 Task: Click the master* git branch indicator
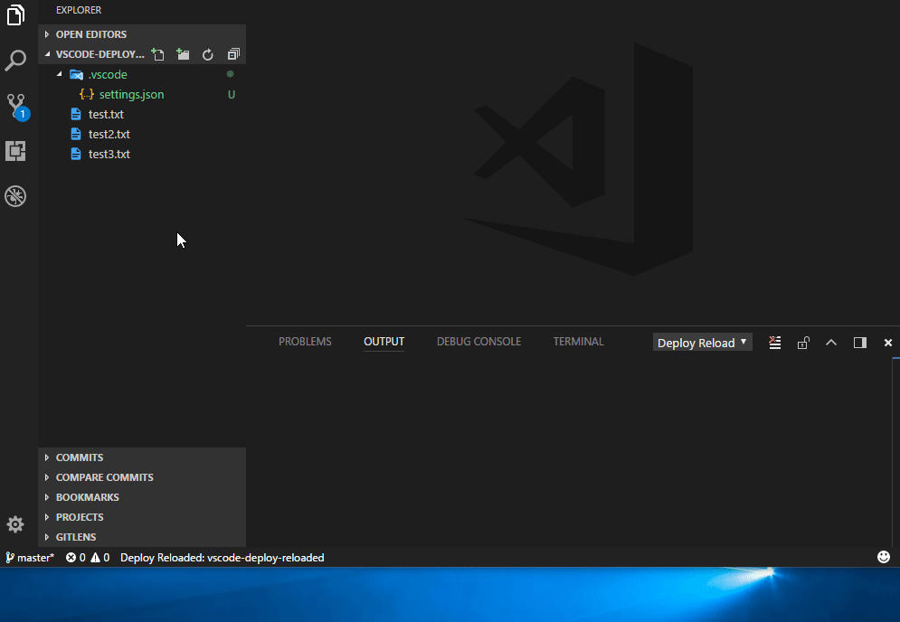pyautogui.click(x=30, y=557)
